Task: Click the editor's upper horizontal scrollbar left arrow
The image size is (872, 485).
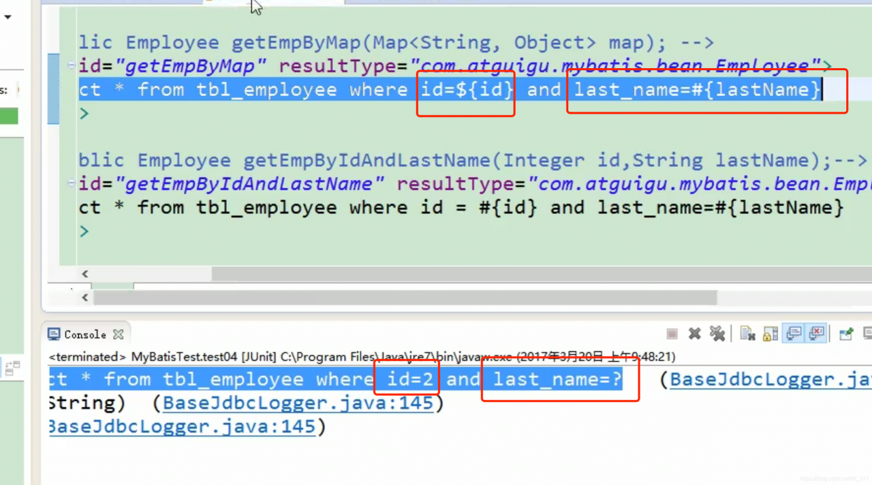Action: coord(84,274)
